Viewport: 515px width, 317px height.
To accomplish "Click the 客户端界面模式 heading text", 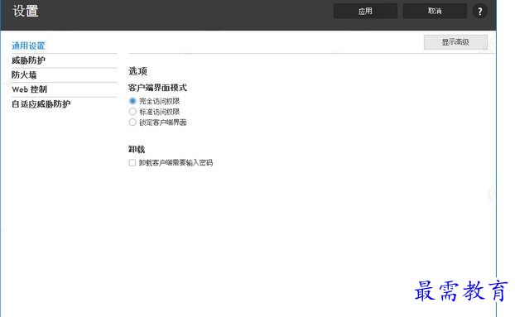I will coord(157,88).
